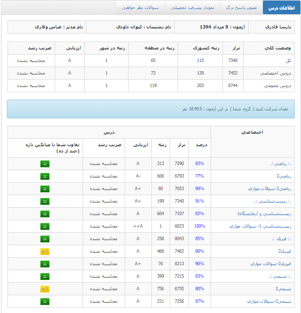Click the green equal icon in the ریاضی row
The height and width of the screenshot is (313, 301).
45,164
